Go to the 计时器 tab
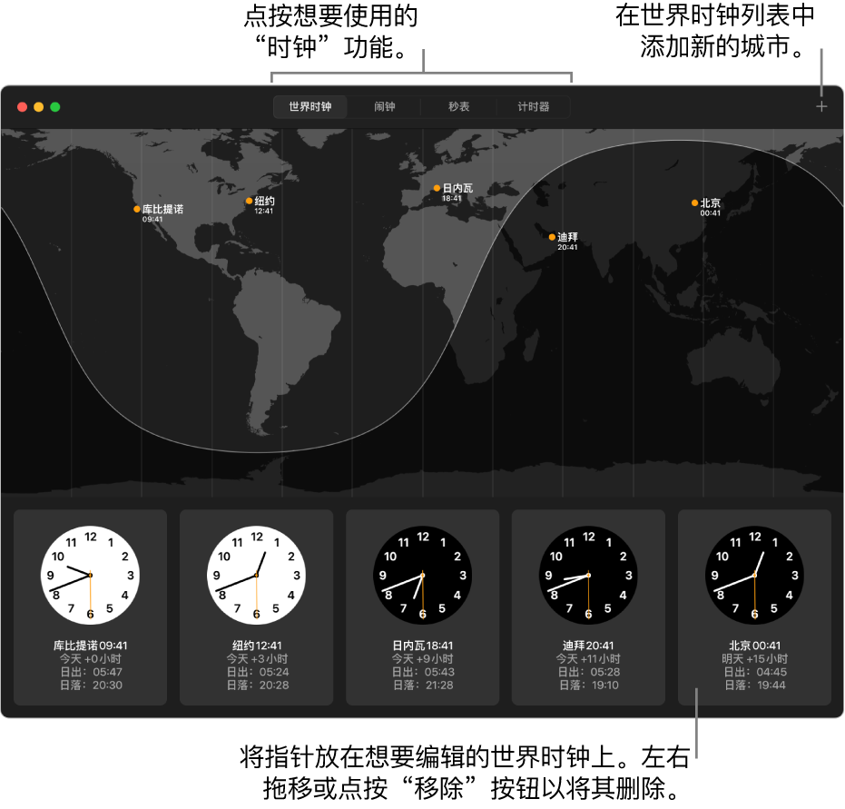845x809 pixels. pos(534,107)
